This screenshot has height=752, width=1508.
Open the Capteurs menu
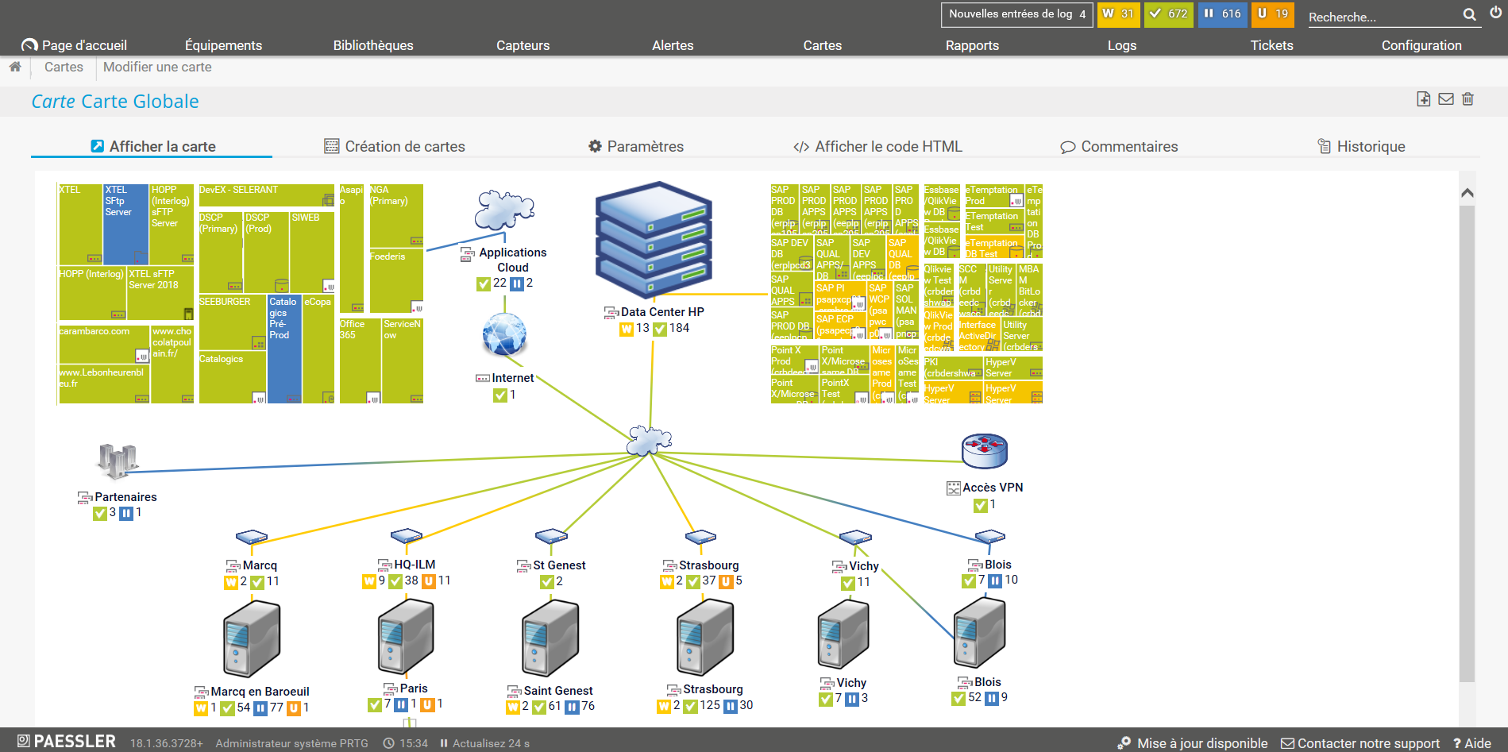pos(523,45)
